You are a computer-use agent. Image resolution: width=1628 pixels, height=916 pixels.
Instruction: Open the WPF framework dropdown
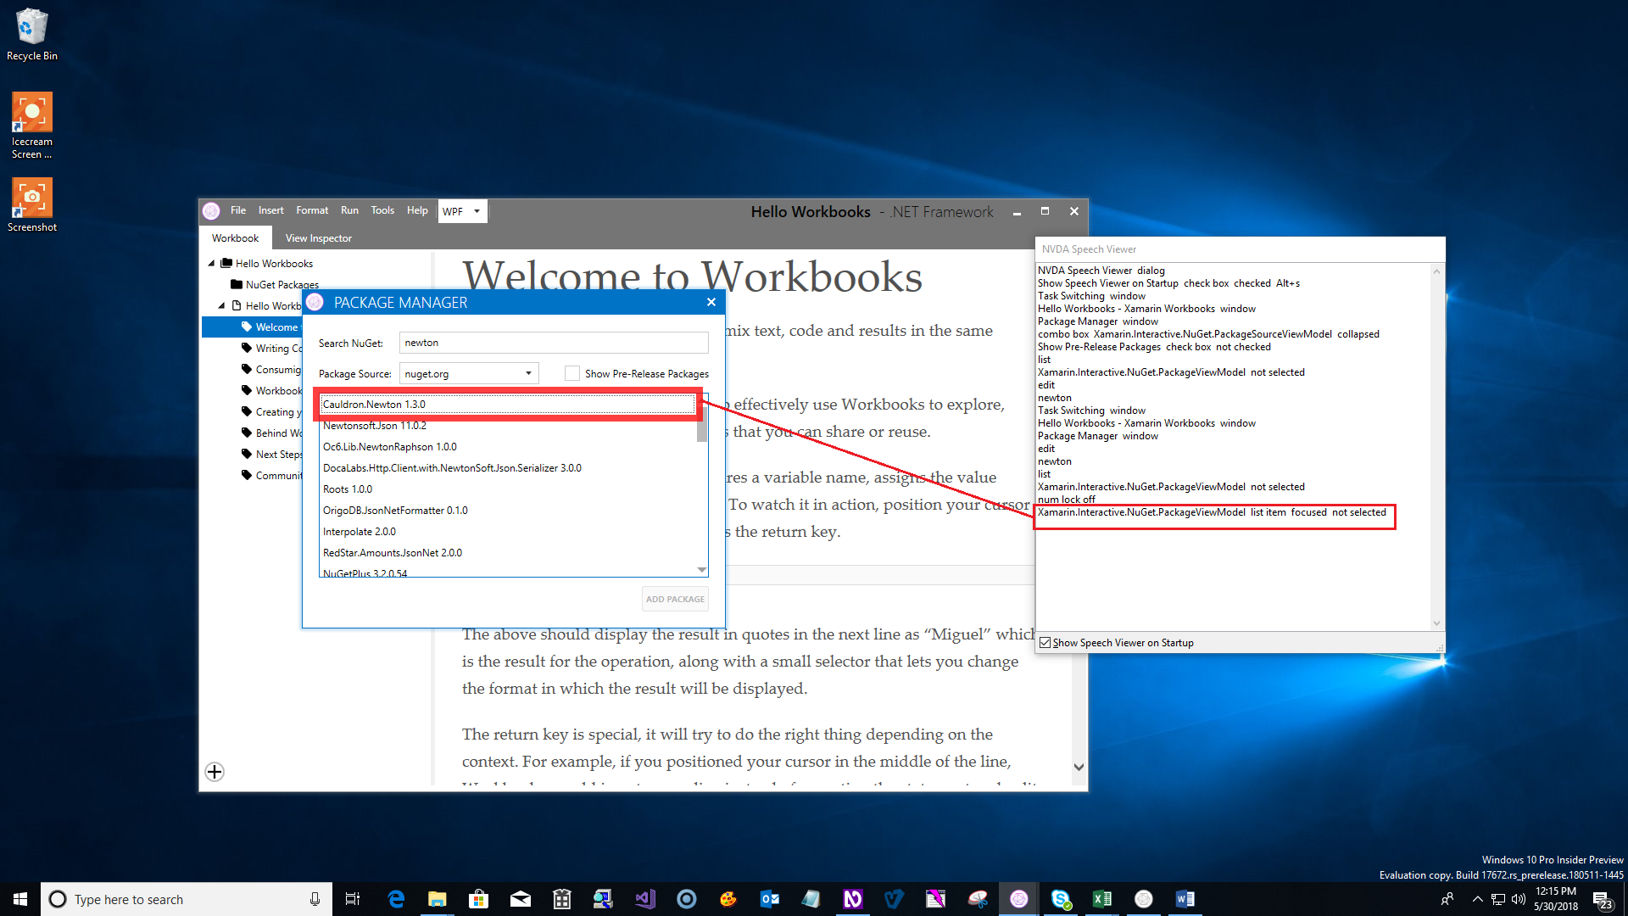(x=462, y=210)
